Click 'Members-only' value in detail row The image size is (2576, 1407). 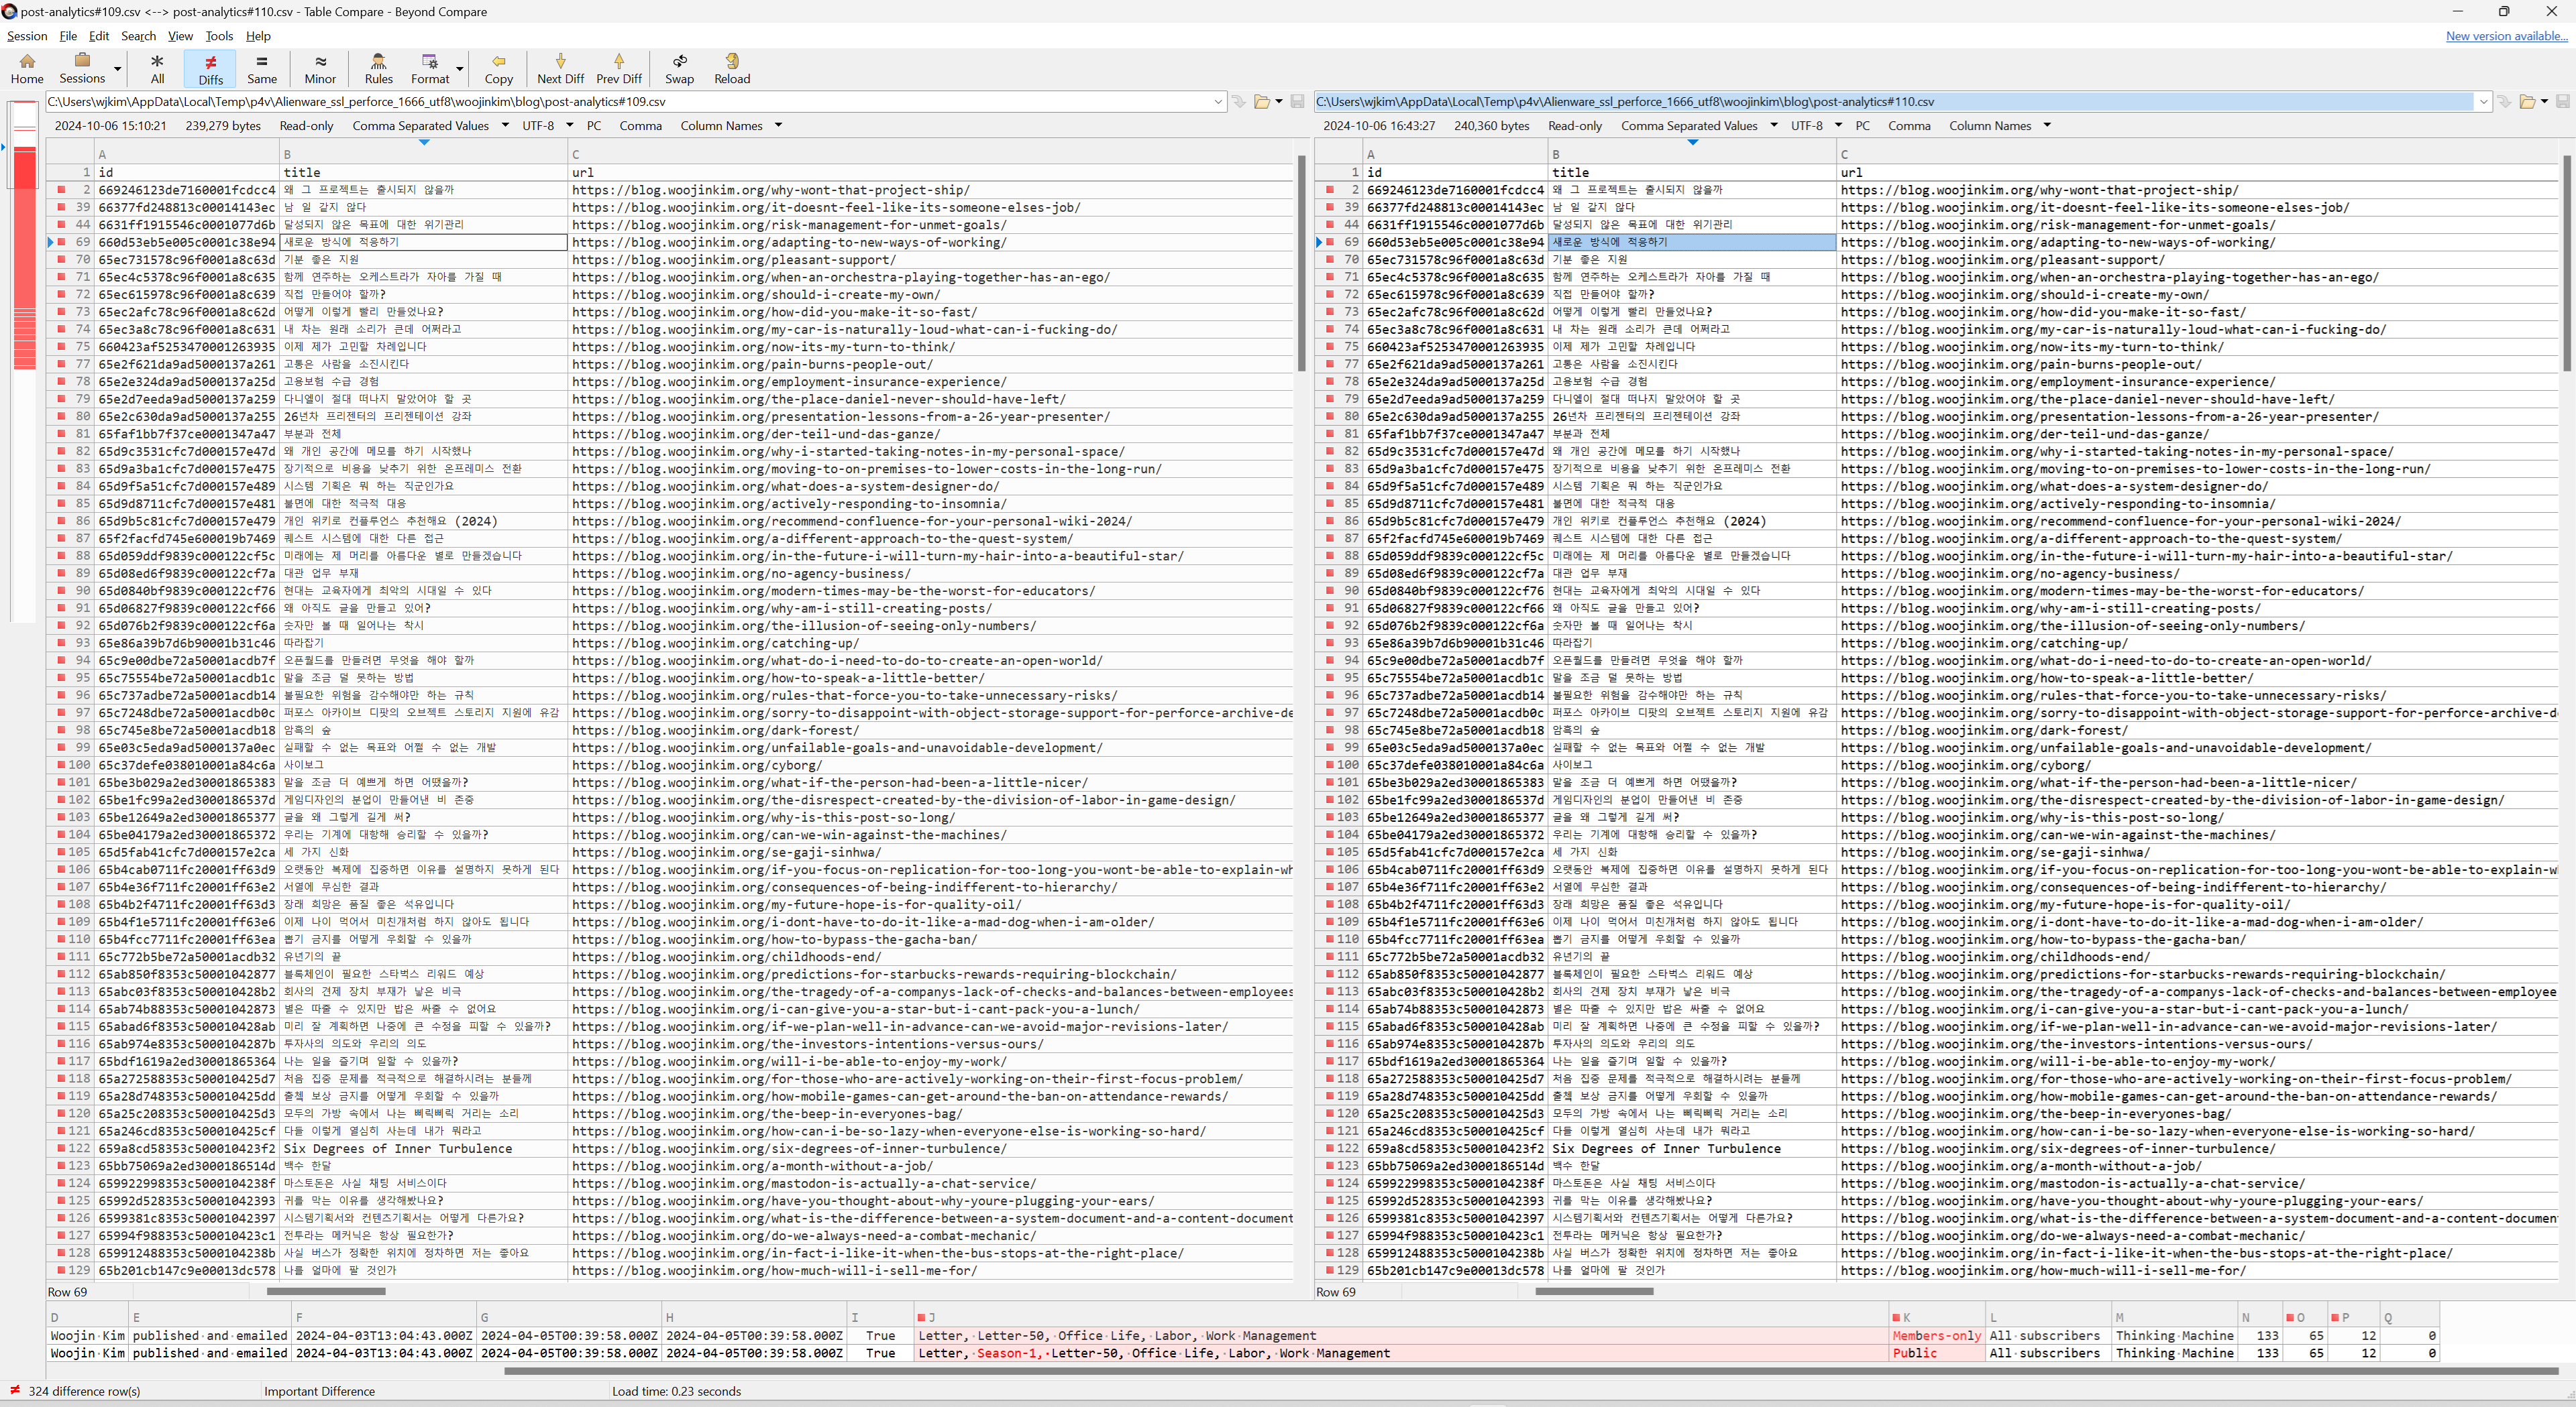(1936, 1335)
